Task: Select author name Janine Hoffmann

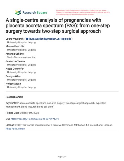Action: pyautogui.click(x=15, y=61)
